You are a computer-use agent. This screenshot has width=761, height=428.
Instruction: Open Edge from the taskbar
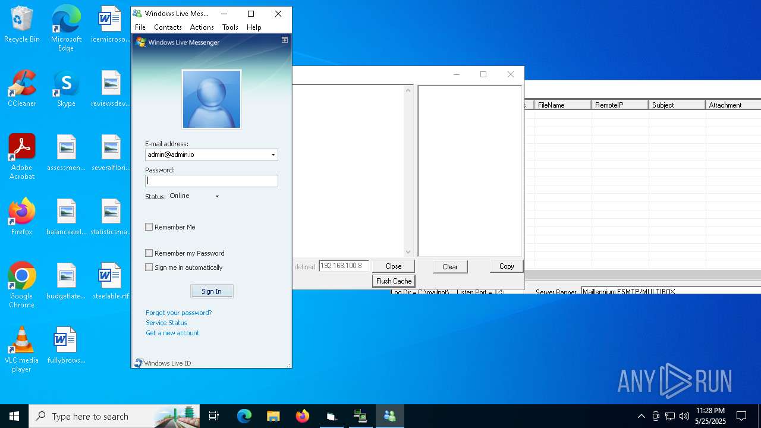[x=244, y=416]
